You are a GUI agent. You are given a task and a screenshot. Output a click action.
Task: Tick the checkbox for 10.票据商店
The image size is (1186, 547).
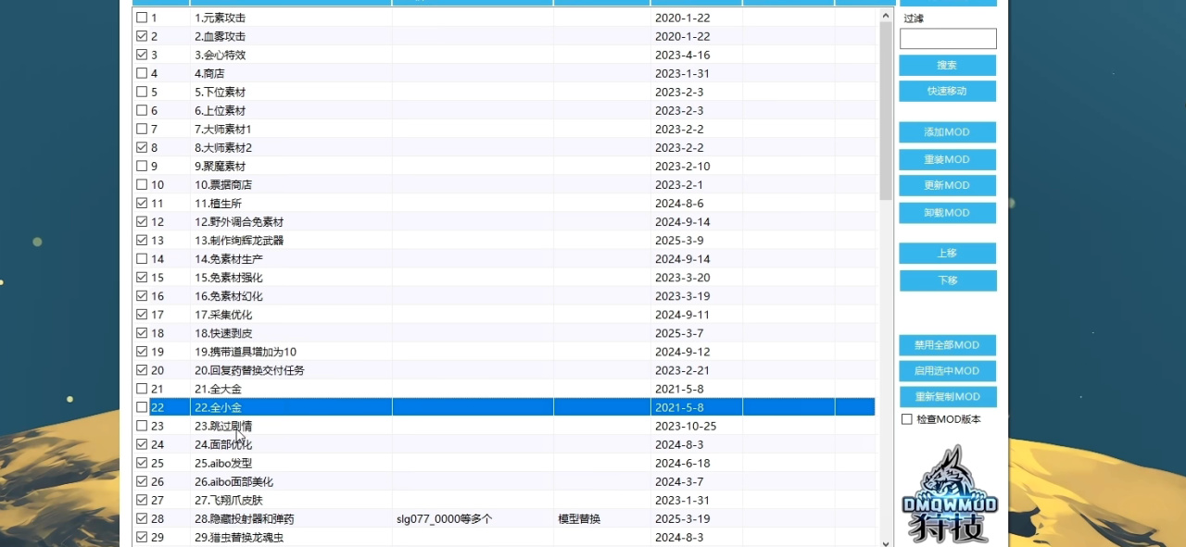142,184
